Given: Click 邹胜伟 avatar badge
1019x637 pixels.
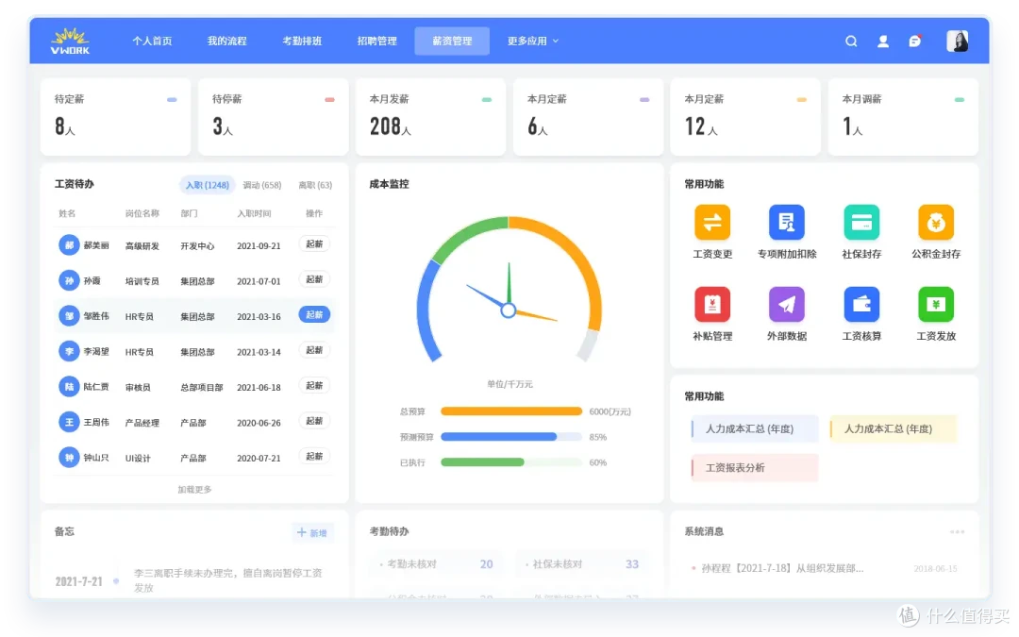Looking at the screenshot, I should coord(69,316).
